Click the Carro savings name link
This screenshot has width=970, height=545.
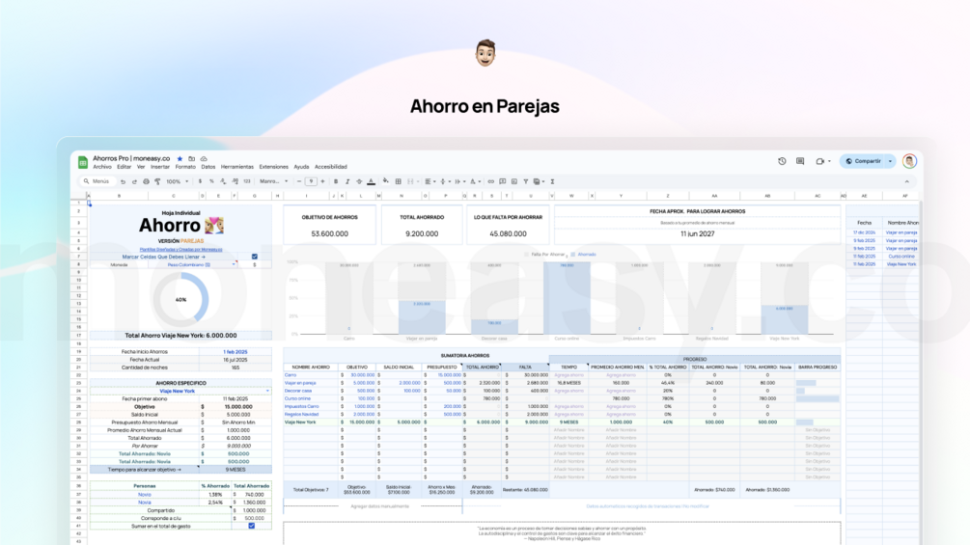(291, 375)
